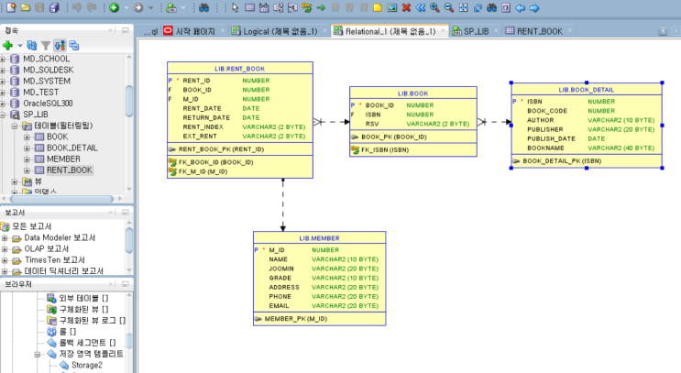
Task: Open a file with folder icon
Action: [26, 7]
